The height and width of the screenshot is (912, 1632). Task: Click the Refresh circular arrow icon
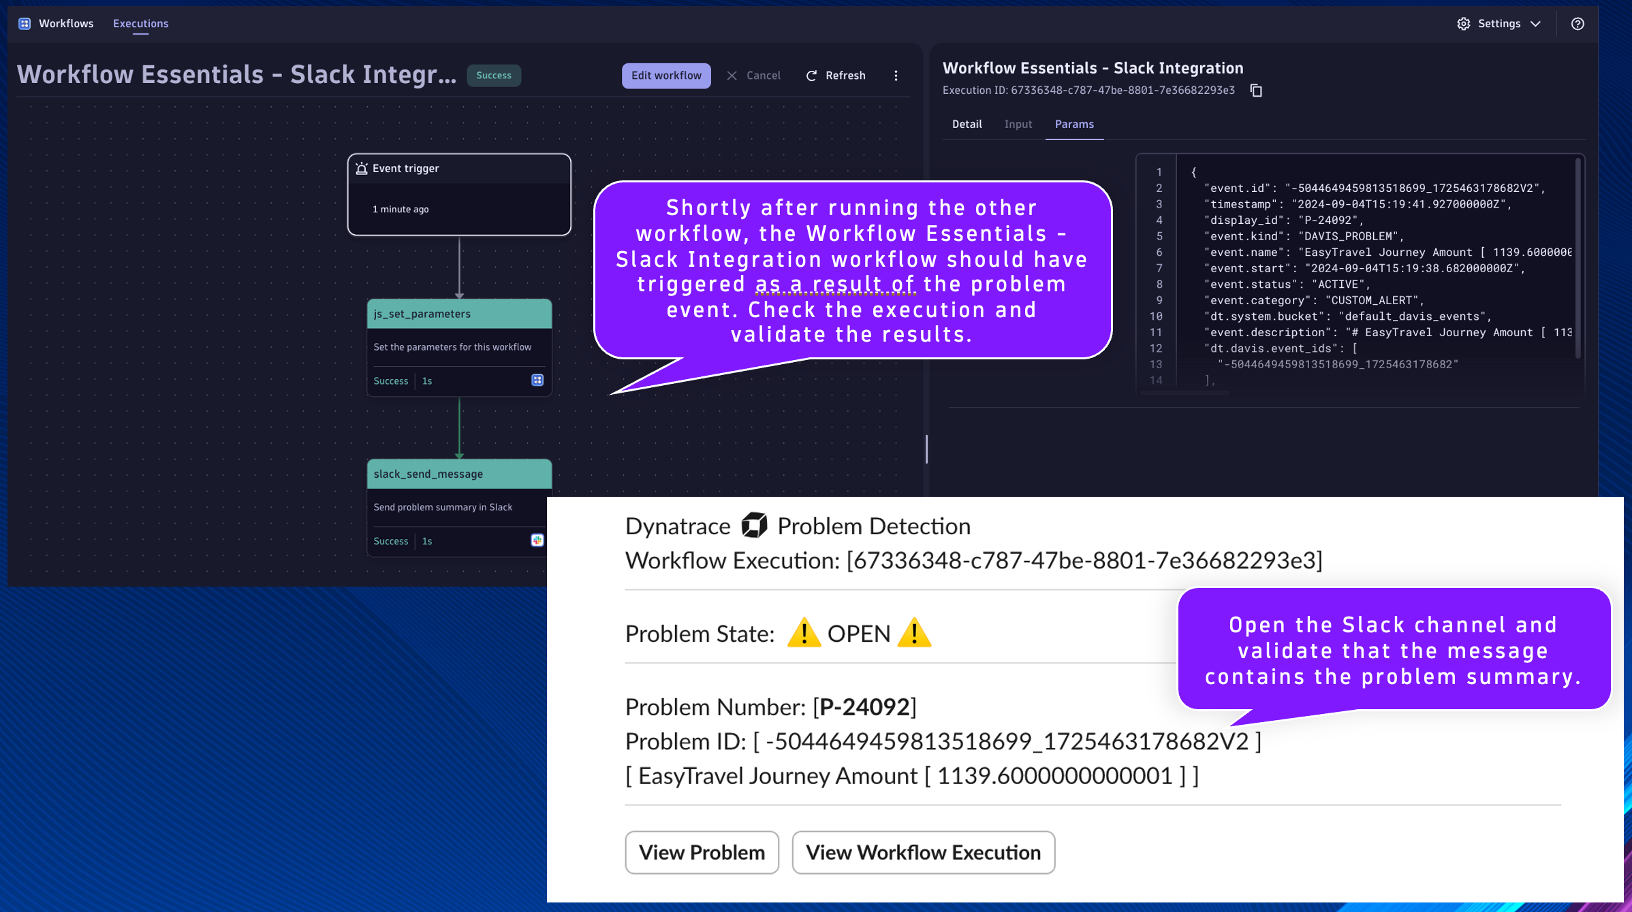coord(811,76)
